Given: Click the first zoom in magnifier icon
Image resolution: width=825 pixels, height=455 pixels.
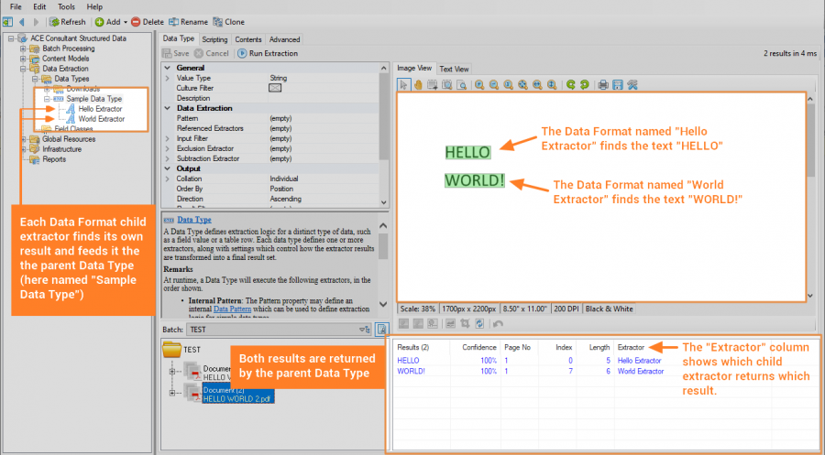Looking at the screenshot, I should [x=478, y=84].
